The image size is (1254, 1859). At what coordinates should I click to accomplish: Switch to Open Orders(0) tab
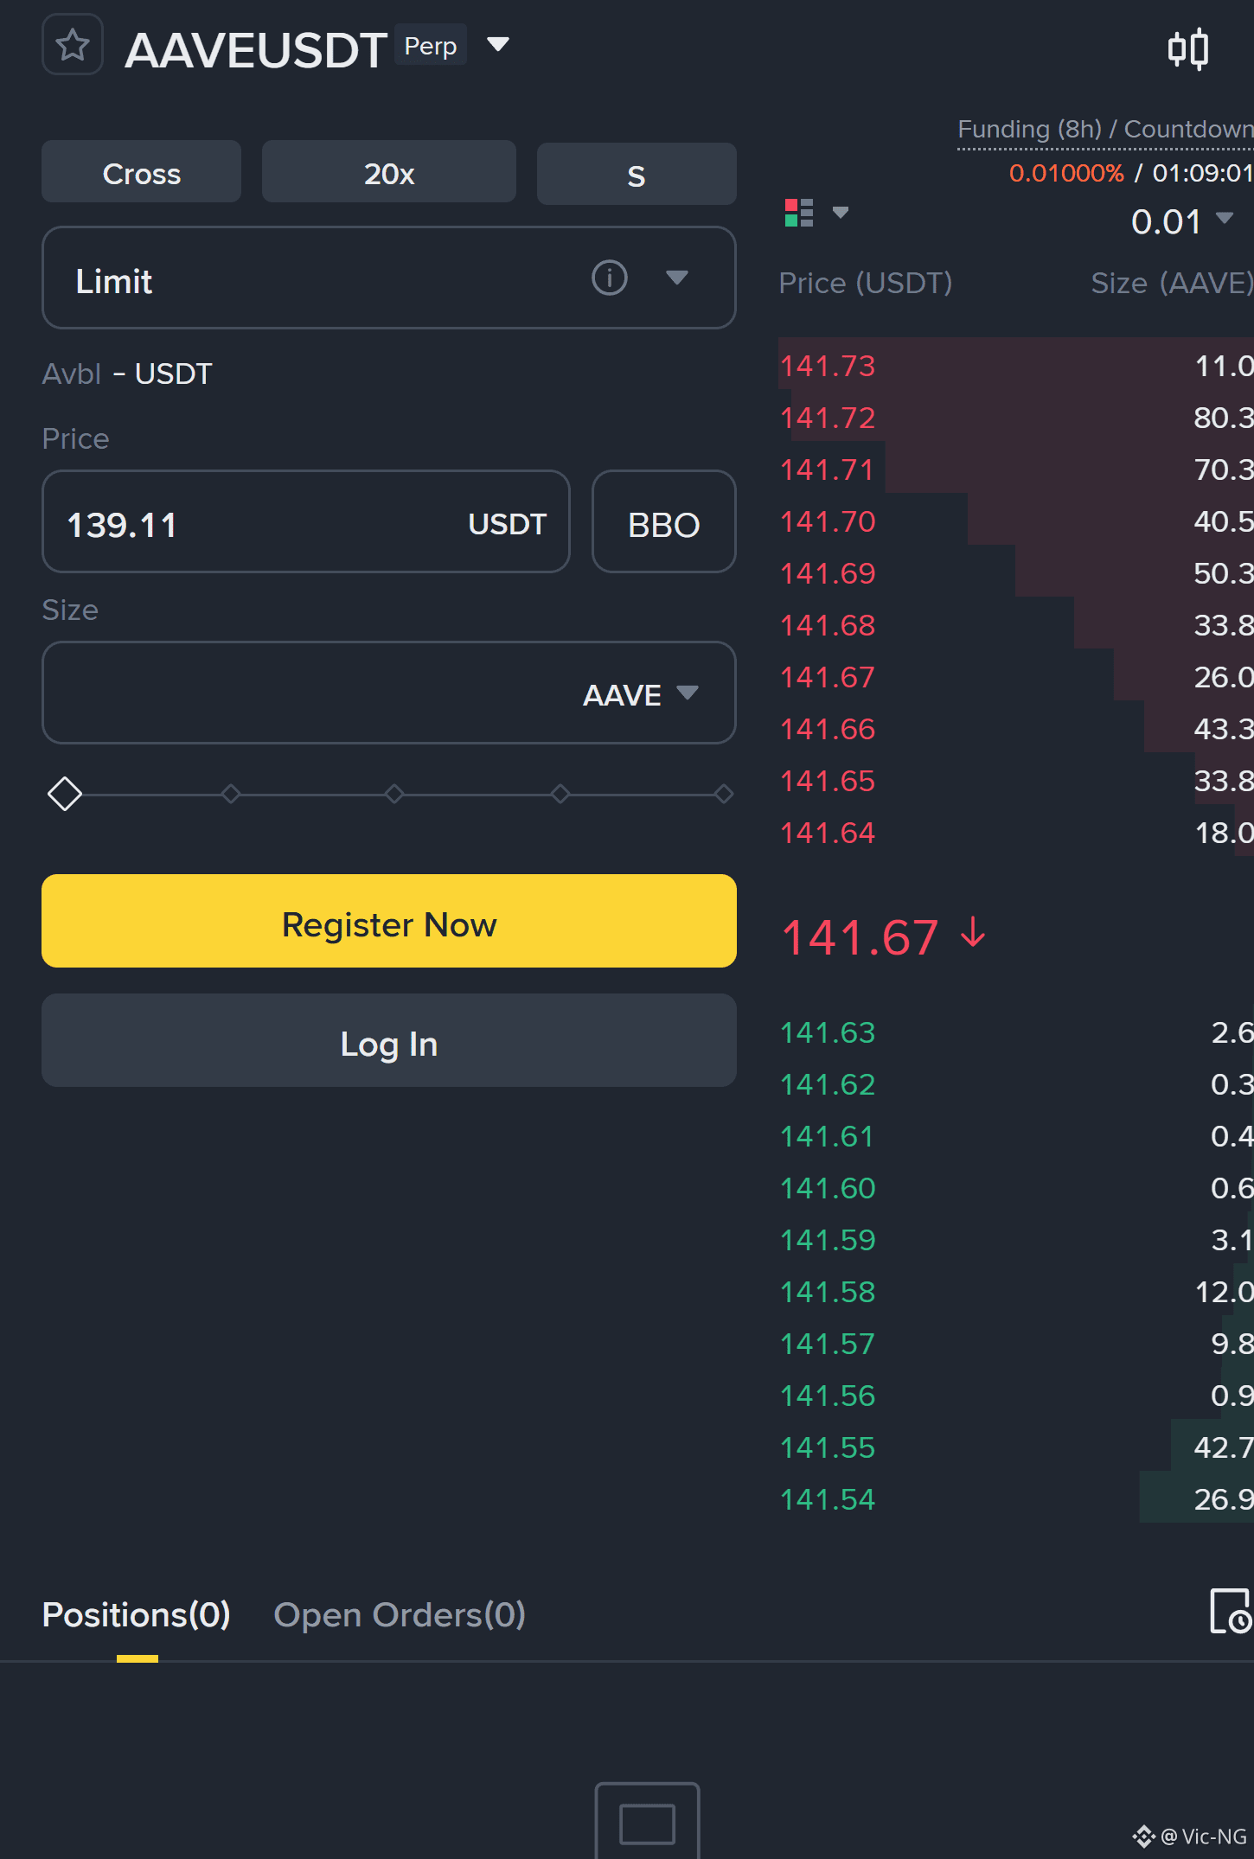pyautogui.click(x=400, y=1615)
